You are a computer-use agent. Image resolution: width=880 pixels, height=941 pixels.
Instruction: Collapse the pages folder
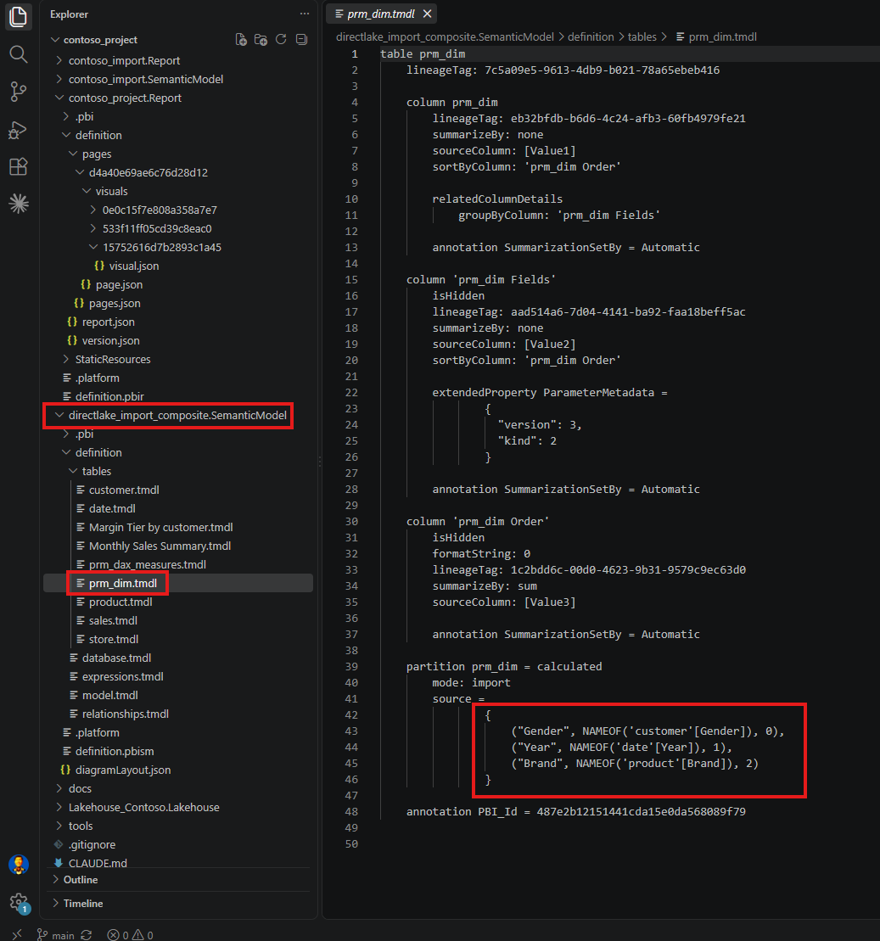tap(97, 154)
